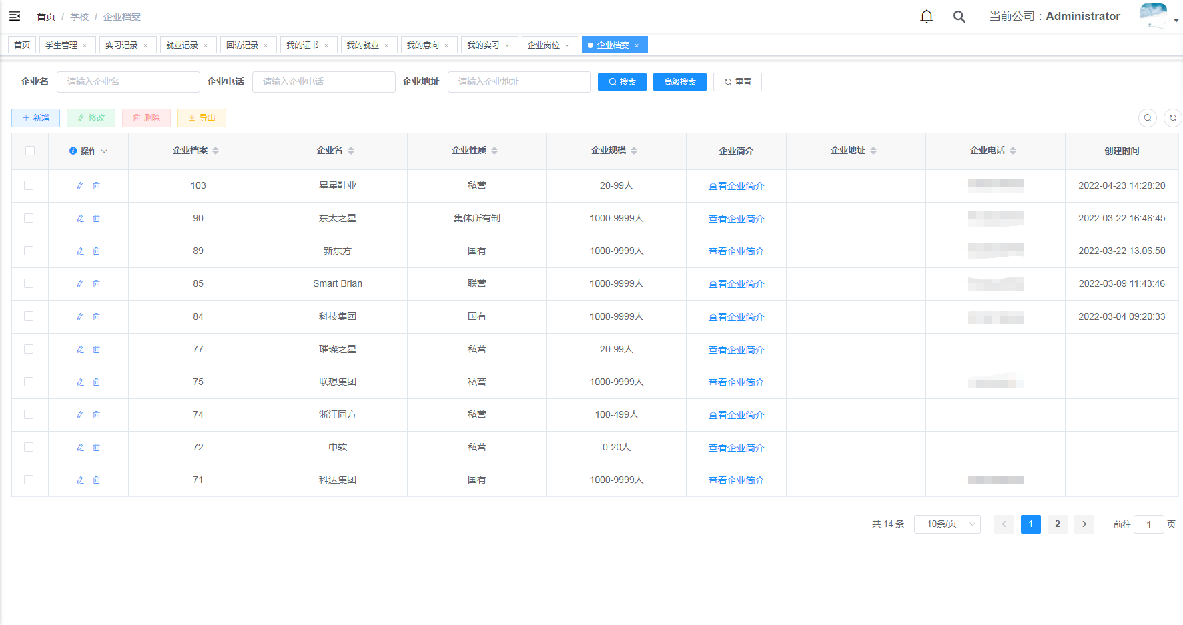Screen dimensions: 1183x625
Task: Check the 联想集团 row checkbox
Action: pyautogui.click(x=29, y=382)
